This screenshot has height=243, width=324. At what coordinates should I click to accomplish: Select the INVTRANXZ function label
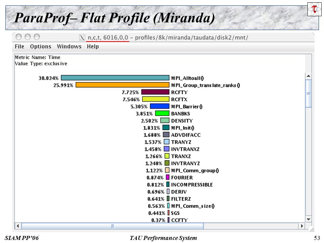point(185,149)
